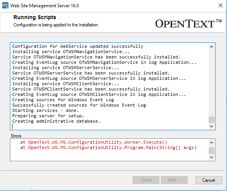Click the down arrow of the Errors scrollbar

tap(211, 157)
